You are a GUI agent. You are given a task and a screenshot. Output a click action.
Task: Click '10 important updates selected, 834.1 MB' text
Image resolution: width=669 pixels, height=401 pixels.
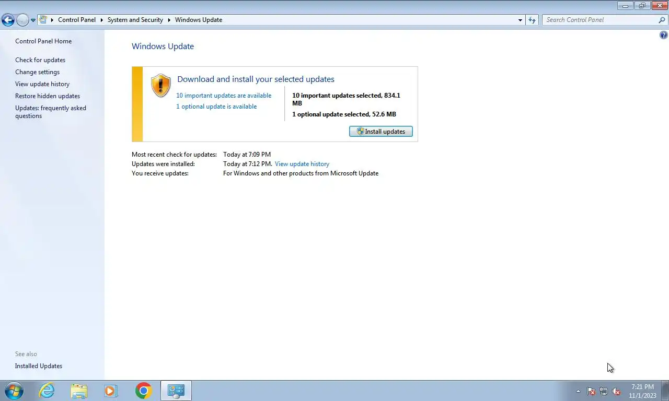(346, 99)
